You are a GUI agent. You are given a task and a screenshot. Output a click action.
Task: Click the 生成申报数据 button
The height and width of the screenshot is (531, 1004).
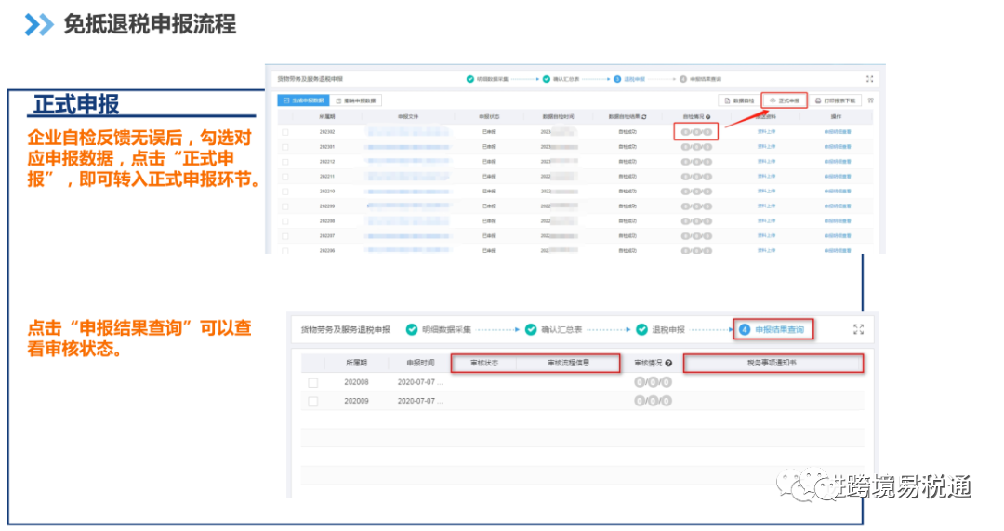[x=303, y=100]
